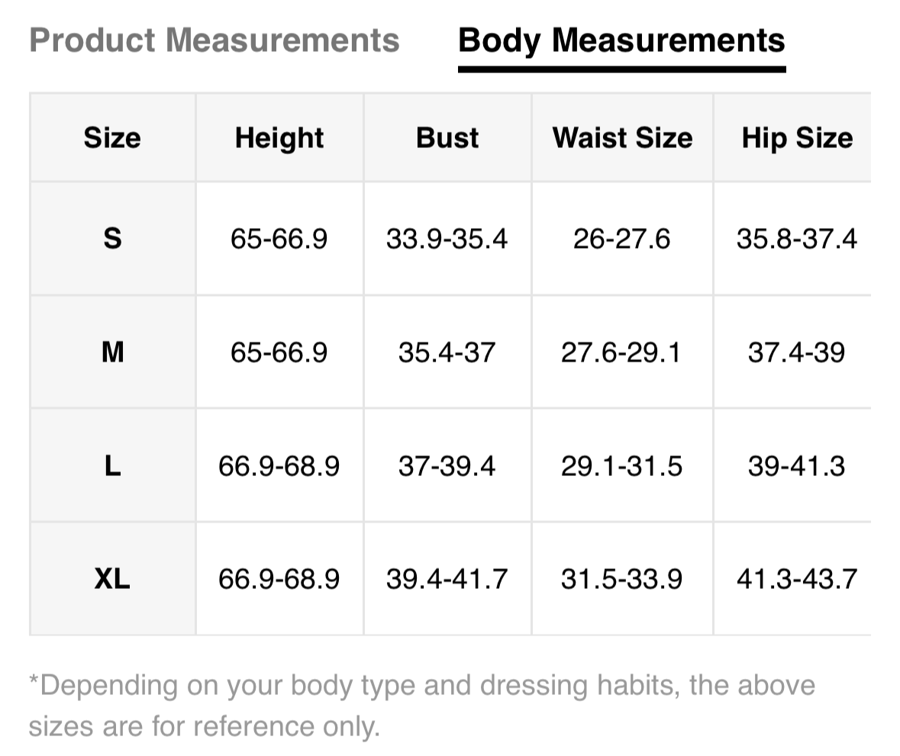900x756 pixels.
Task: Click the 31.5-33.9 waist cell
Action: 621,579
